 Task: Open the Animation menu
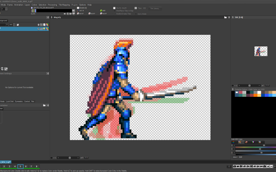click(19, 5)
